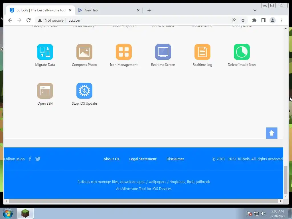
Task: Go back to the previous page
Action: tap(10, 20)
